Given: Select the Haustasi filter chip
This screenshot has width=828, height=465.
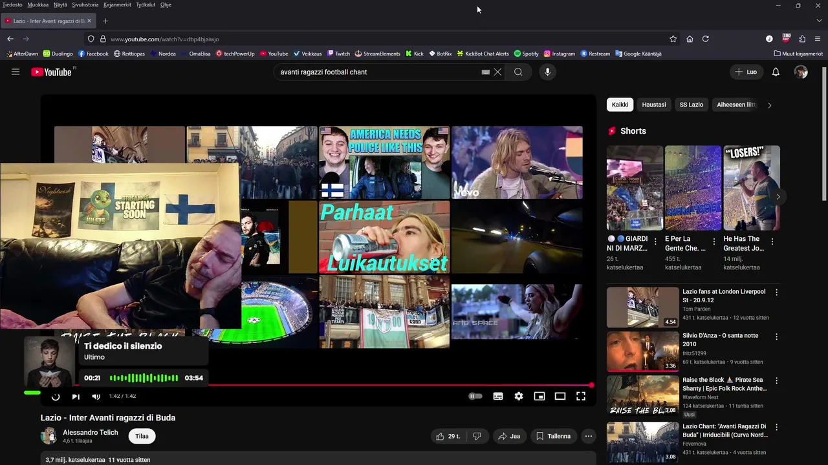Looking at the screenshot, I should pyautogui.click(x=654, y=105).
